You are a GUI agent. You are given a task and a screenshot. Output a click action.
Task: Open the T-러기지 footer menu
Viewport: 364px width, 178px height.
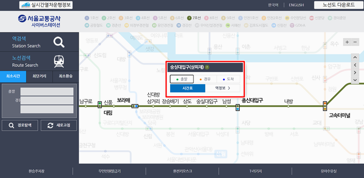click(x=255, y=171)
